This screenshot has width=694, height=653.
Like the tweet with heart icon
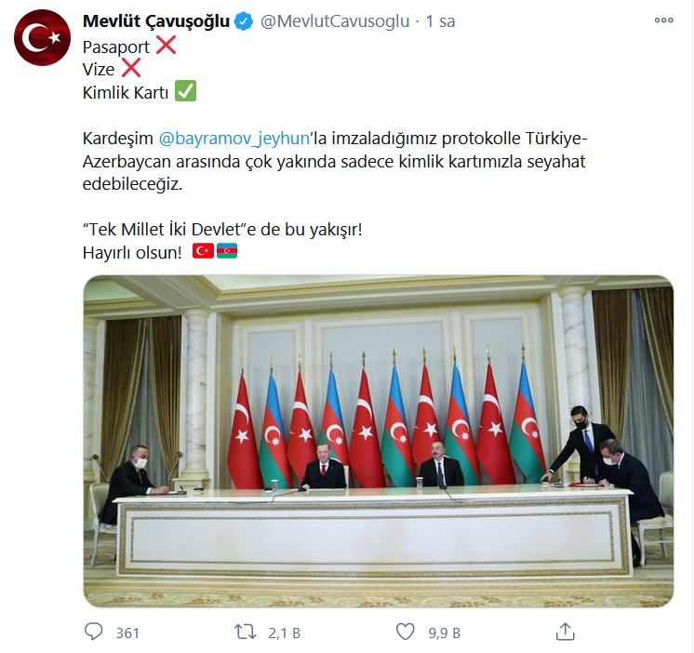(405, 632)
